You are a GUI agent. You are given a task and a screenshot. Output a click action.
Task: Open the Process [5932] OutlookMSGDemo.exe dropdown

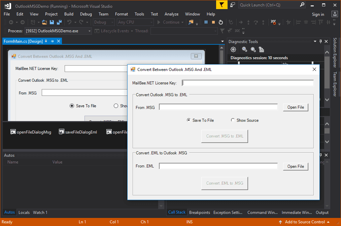tap(90, 31)
